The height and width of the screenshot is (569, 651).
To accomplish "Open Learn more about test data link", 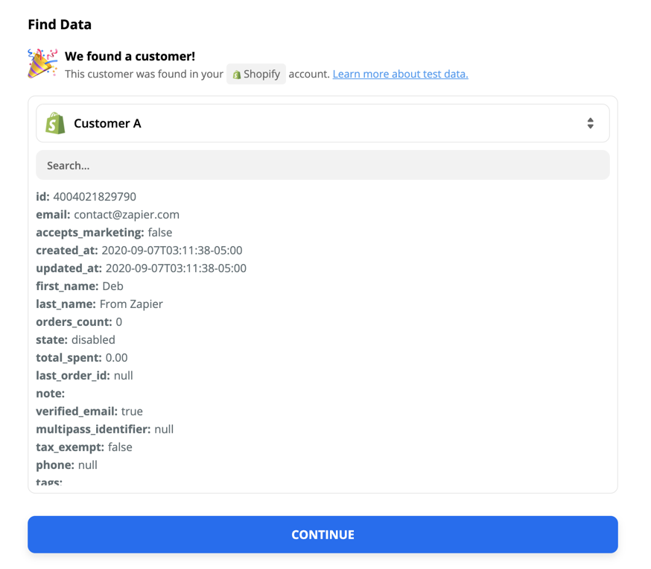I will pyautogui.click(x=400, y=74).
